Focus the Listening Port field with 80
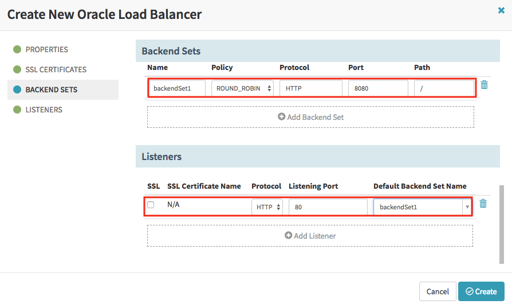The width and height of the screenshot is (512, 308). (x=328, y=207)
